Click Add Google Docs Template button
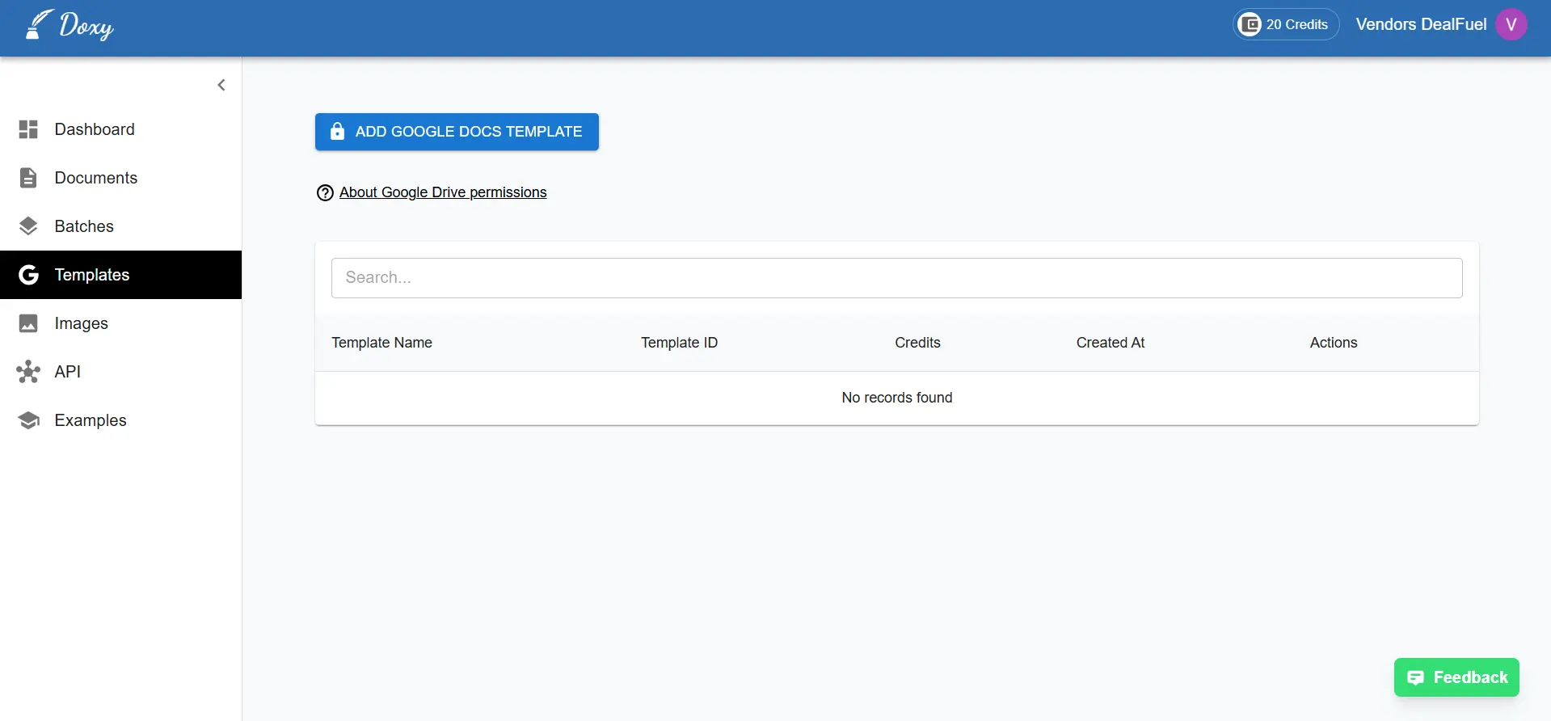The width and height of the screenshot is (1551, 721). 457,132
